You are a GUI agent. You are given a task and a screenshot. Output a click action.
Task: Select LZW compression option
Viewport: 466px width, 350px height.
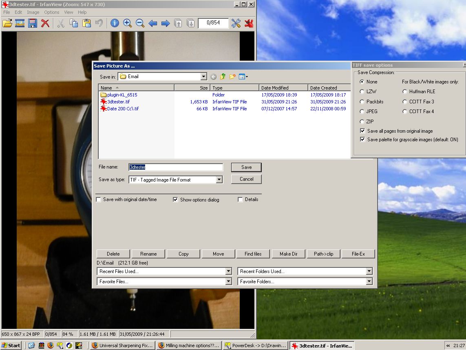362,91
